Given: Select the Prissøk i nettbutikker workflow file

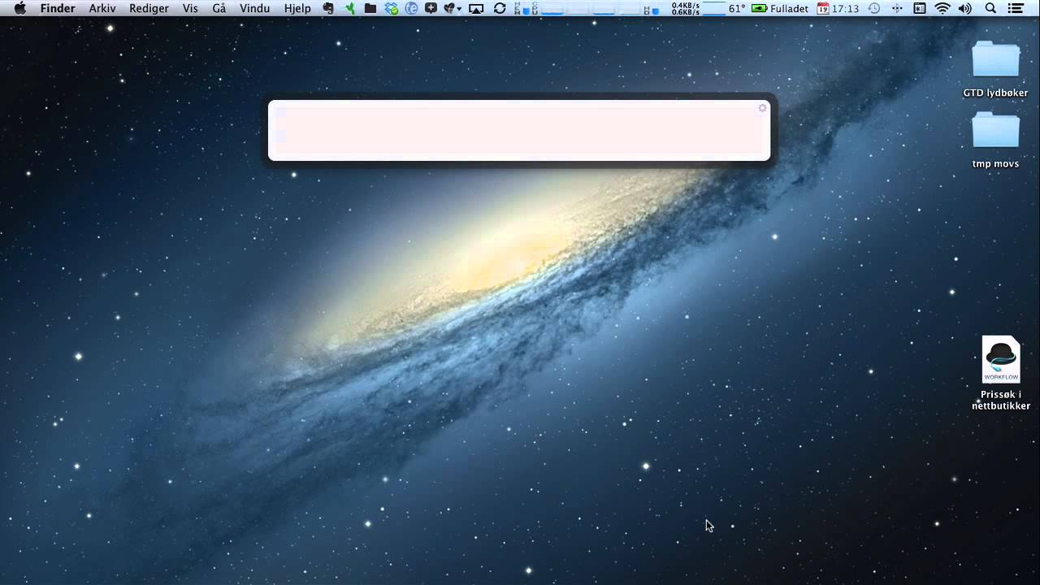Looking at the screenshot, I should [x=1001, y=373].
